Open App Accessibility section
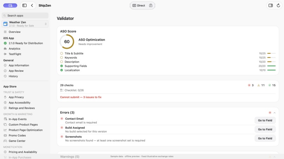Viewport: 284px width, 159px height. pyautogui.click(x=19, y=102)
